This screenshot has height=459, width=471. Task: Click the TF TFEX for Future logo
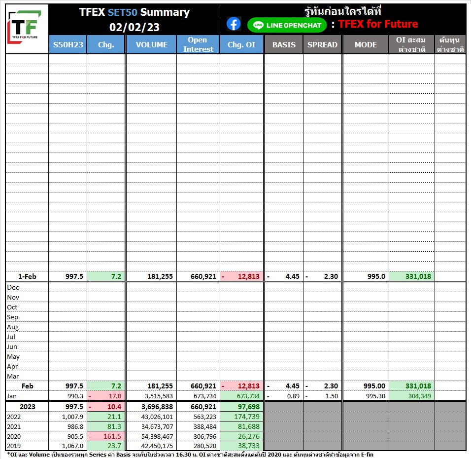click(24, 27)
